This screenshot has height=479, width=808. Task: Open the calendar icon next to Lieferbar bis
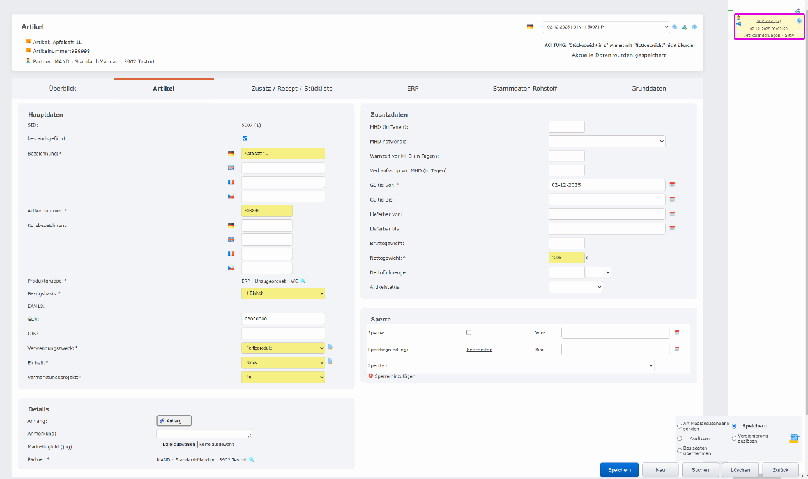pos(672,228)
